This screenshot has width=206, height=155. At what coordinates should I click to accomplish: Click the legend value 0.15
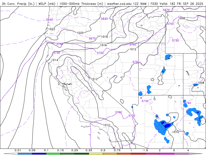point(61,150)
